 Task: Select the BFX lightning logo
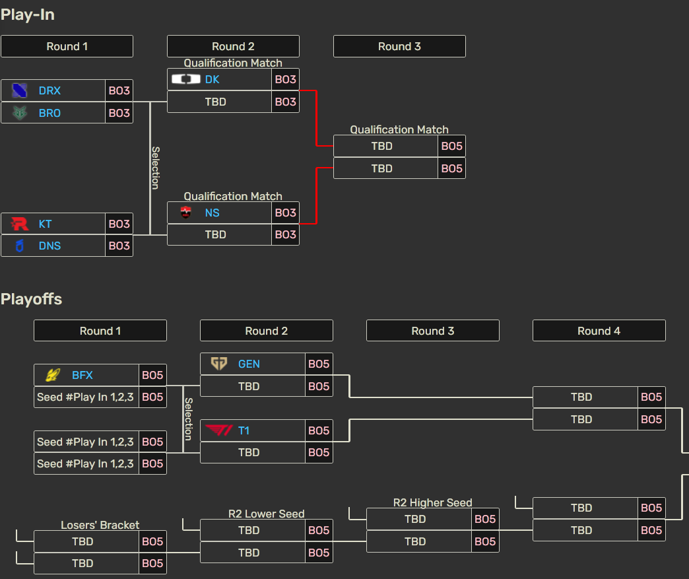click(x=52, y=374)
